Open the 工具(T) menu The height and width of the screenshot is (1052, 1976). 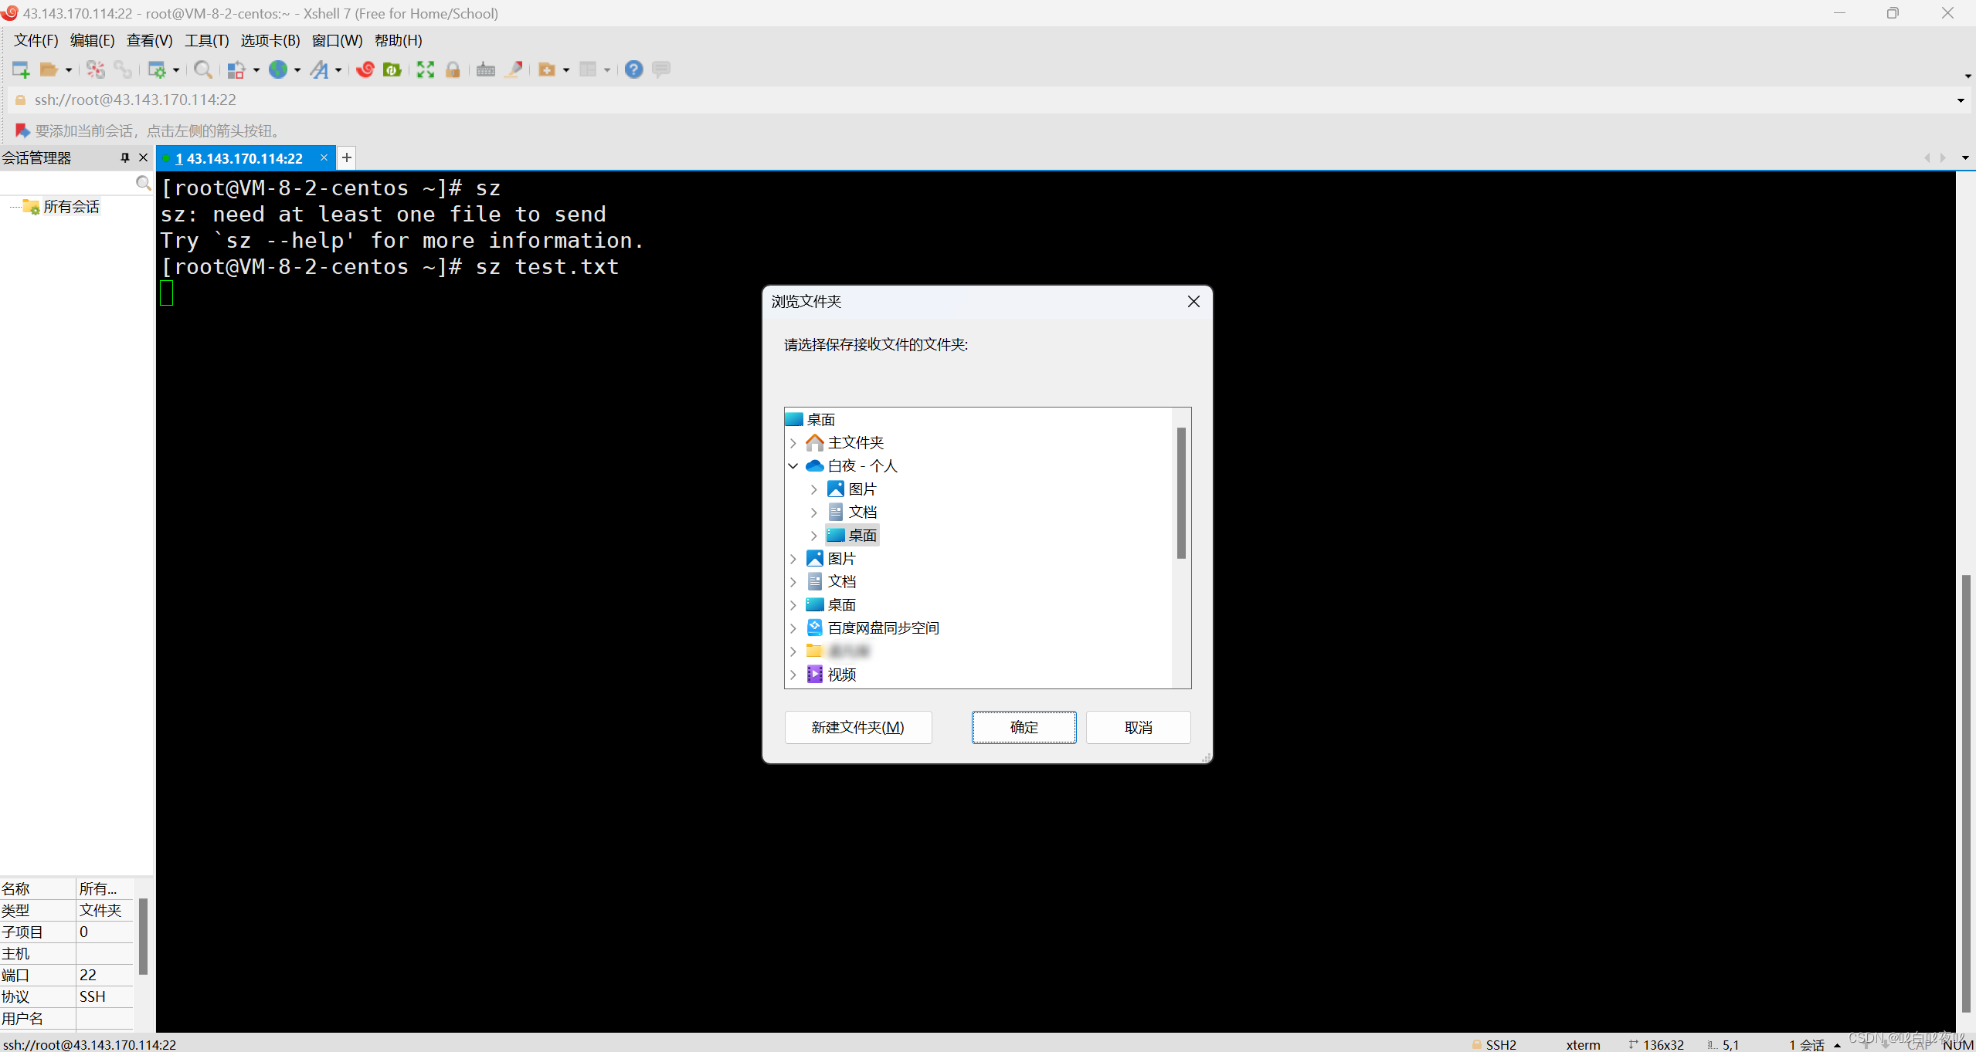pos(206,40)
